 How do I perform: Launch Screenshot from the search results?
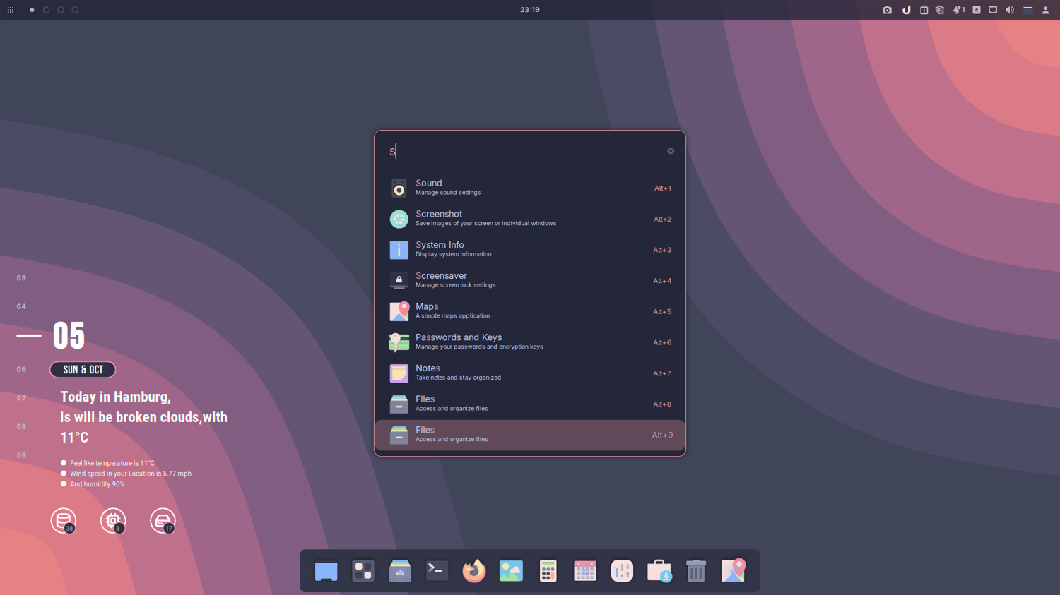coord(530,219)
